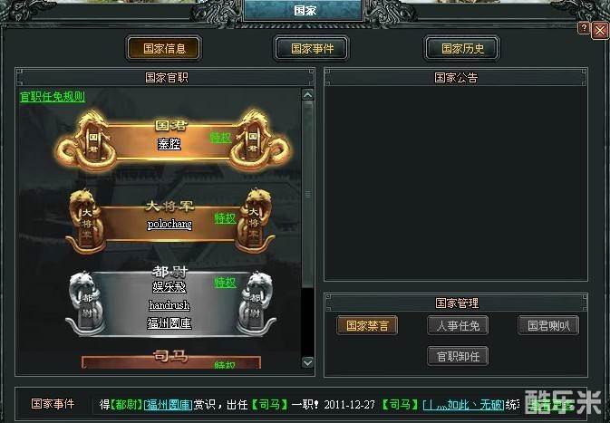Open the 国家历史 tab
The height and width of the screenshot is (423, 610).
[x=462, y=49]
